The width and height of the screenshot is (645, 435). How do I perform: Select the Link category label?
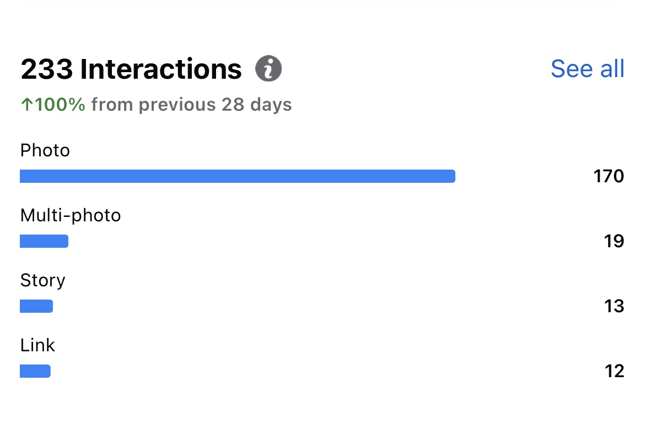(x=37, y=345)
